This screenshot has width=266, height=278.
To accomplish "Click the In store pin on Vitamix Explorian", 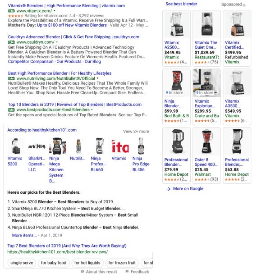I will [x=197, y=93].
